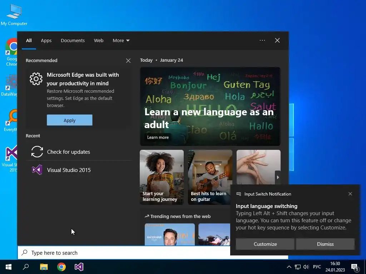Image resolution: width=366 pixels, height=274 pixels.
Task: Open the Windows Start button
Action: [x=9, y=267]
